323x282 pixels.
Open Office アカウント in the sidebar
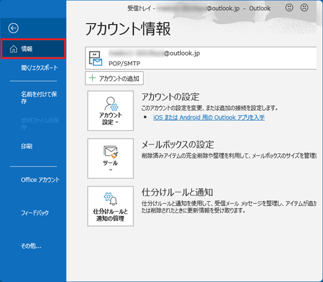[x=40, y=180]
